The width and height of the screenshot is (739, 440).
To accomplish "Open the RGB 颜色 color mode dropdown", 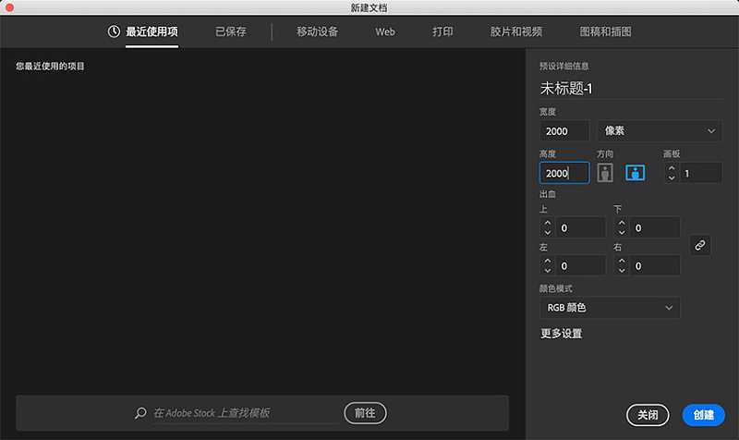I will (610, 307).
